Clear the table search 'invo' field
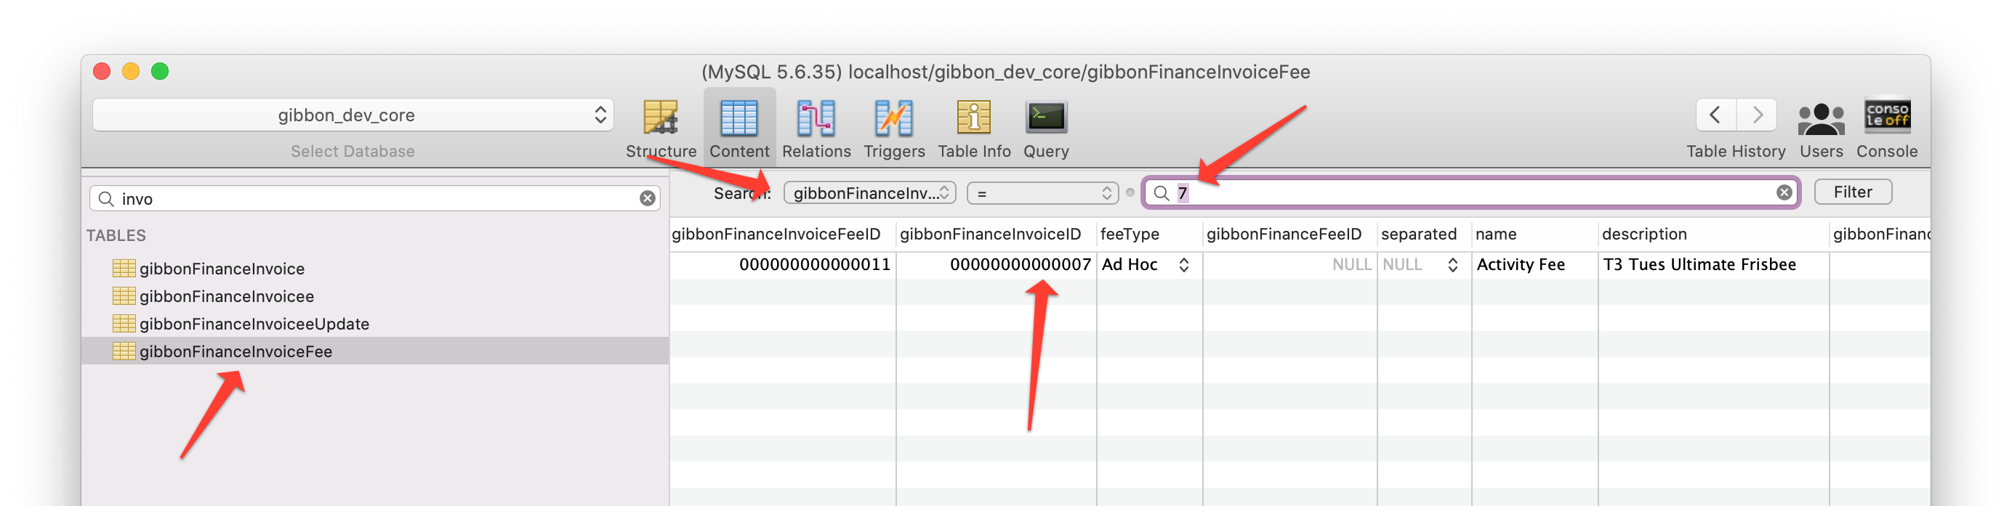This screenshot has width=2012, height=506. point(648,199)
